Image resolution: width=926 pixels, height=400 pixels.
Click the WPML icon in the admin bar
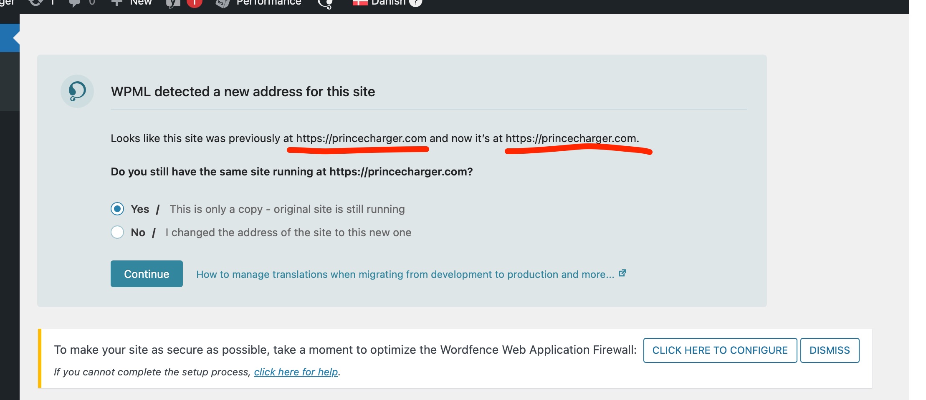click(x=325, y=3)
